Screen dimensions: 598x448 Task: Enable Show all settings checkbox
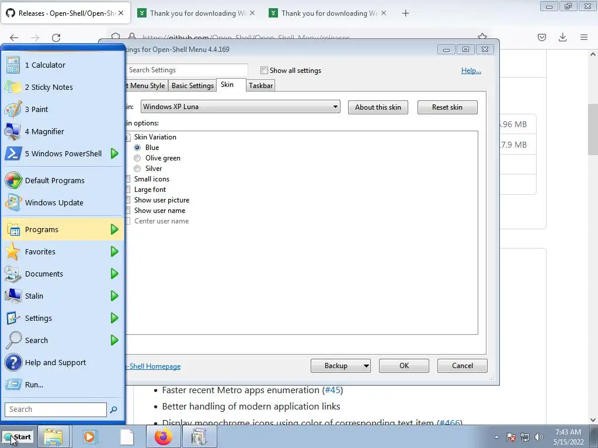pos(264,71)
